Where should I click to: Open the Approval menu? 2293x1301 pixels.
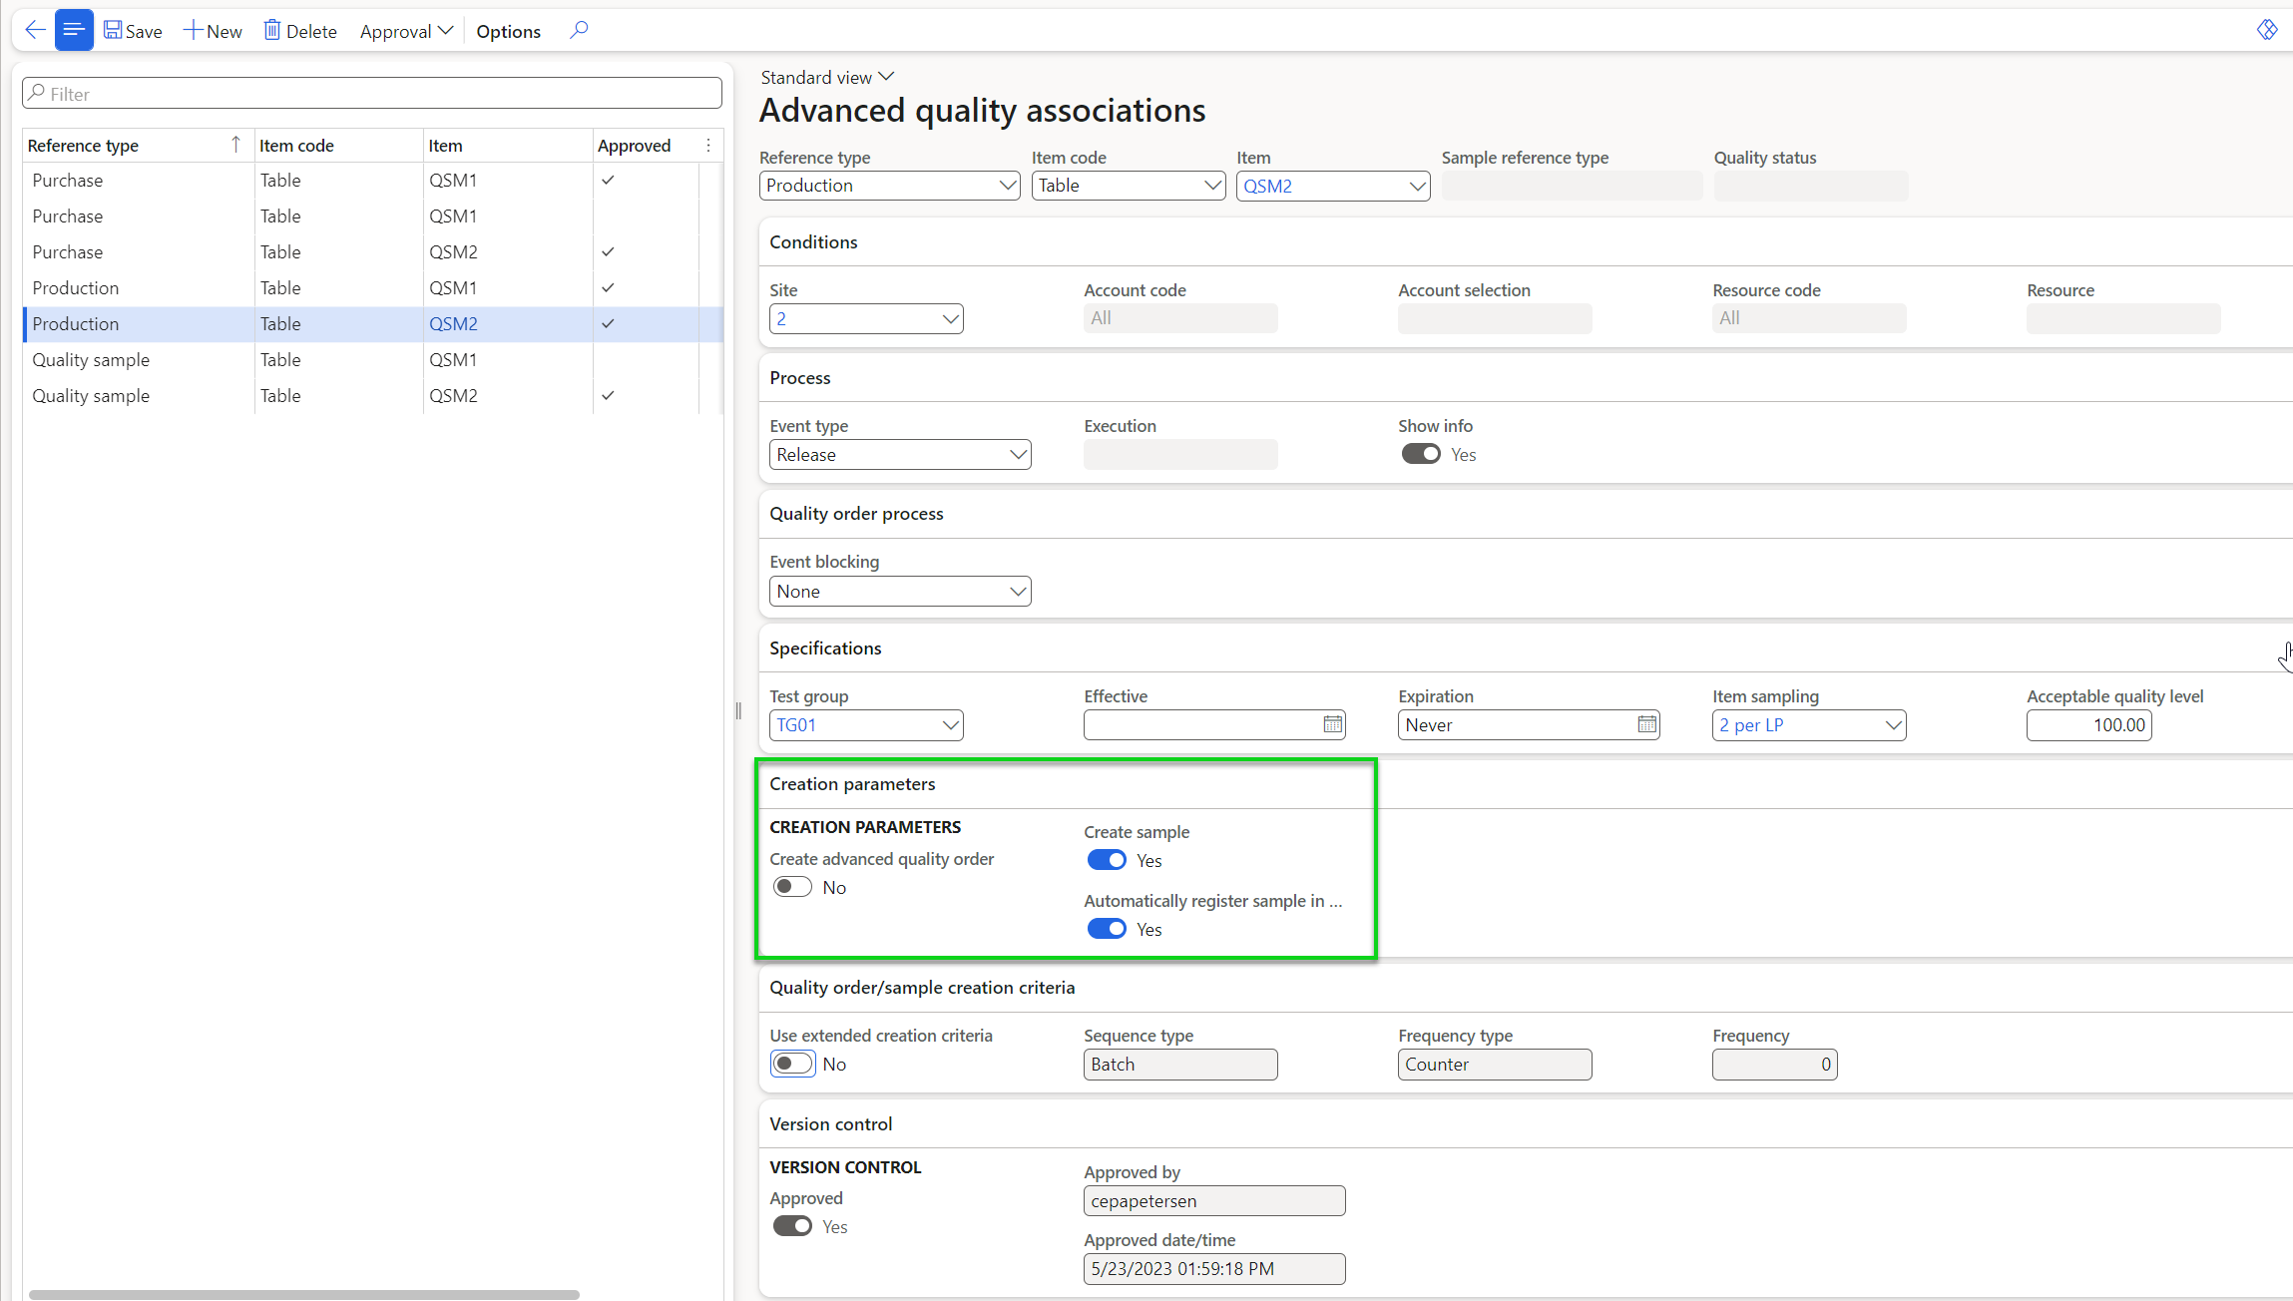click(406, 31)
